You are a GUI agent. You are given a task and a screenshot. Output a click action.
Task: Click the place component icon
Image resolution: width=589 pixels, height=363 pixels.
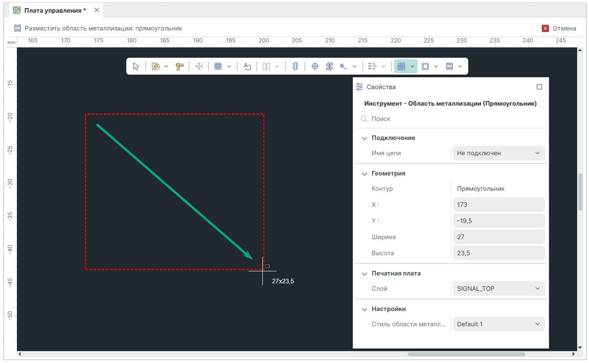[295, 67]
